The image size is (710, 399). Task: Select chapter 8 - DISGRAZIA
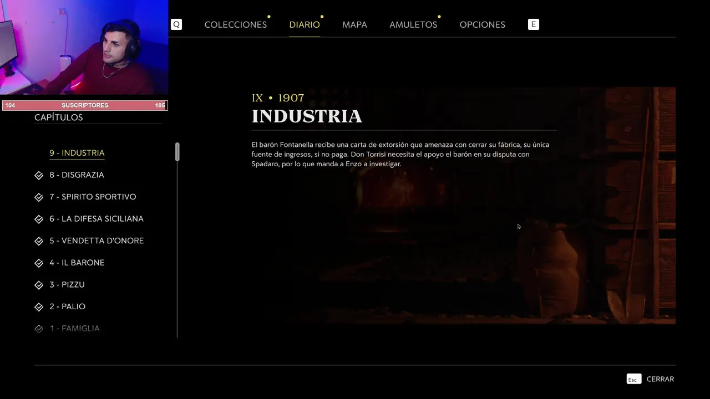point(77,175)
